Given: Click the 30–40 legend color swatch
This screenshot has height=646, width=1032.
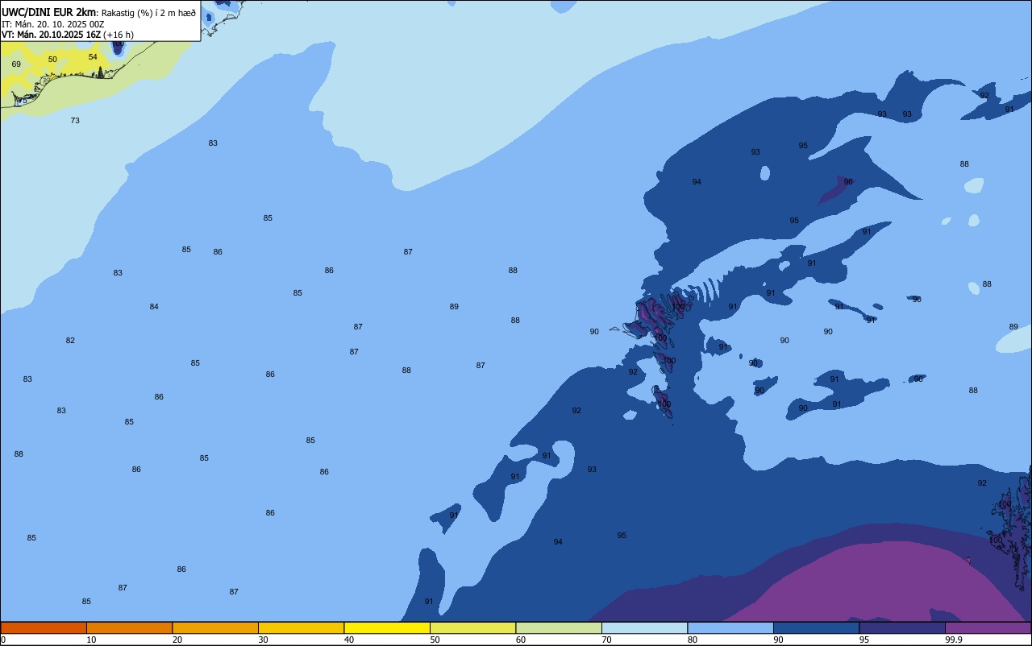Looking at the screenshot, I should [x=301, y=627].
